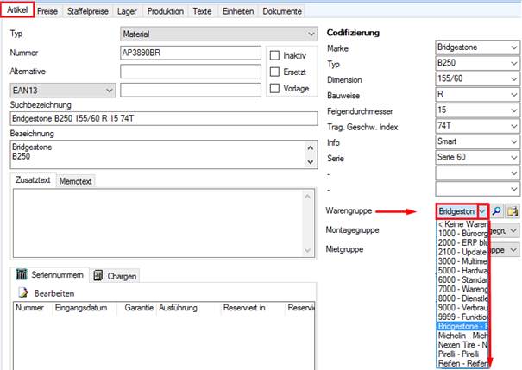Click the magnifier search icon beside Warengruppe

(x=497, y=211)
